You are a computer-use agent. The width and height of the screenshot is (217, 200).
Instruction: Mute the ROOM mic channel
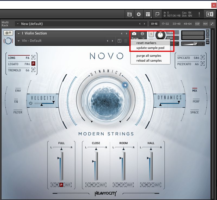pos(119,185)
